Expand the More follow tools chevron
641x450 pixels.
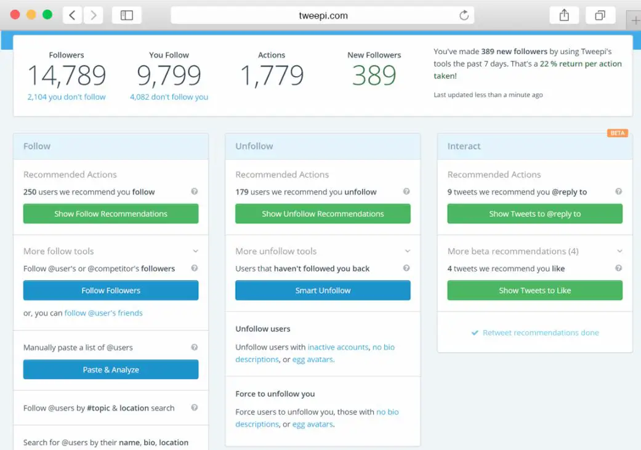[x=195, y=251]
